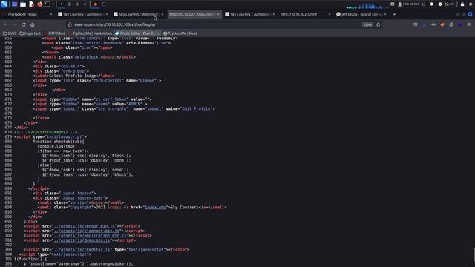Click the clock showing 22:49
Viewport: 475px width, 267px height.
(449, 4)
